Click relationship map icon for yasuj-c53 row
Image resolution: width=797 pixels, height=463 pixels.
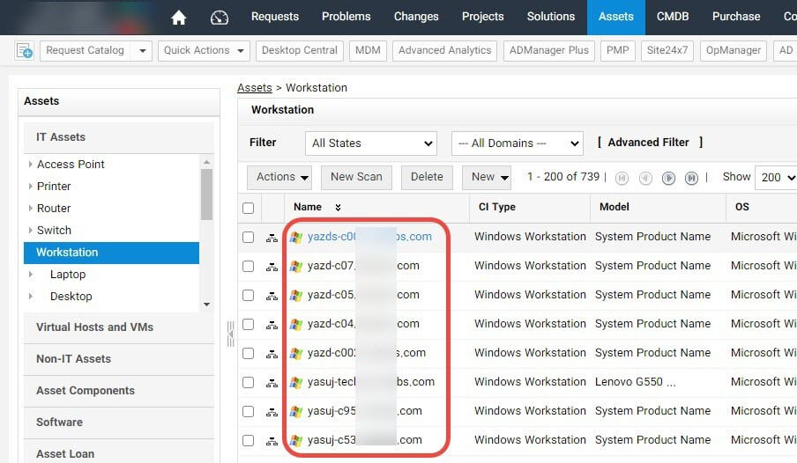pyautogui.click(x=272, y=441)
